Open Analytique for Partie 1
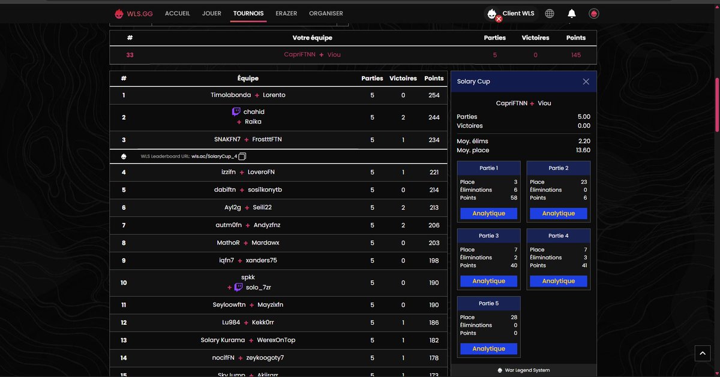Viewport: 720px width, 377px height. (x=489, y=213)
